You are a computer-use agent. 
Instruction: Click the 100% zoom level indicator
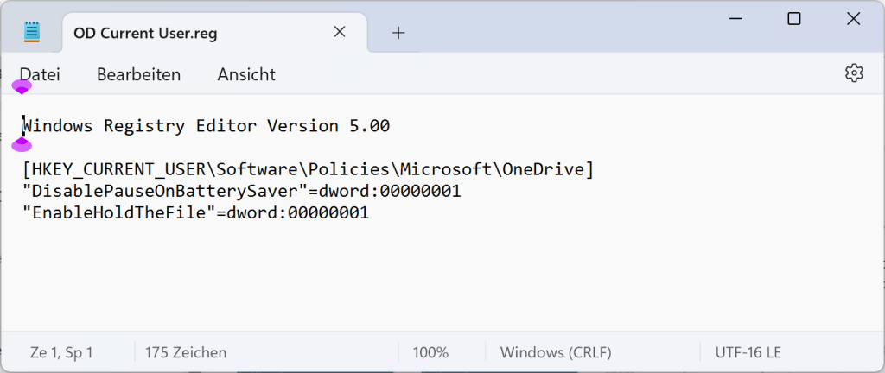coord(430,352)
